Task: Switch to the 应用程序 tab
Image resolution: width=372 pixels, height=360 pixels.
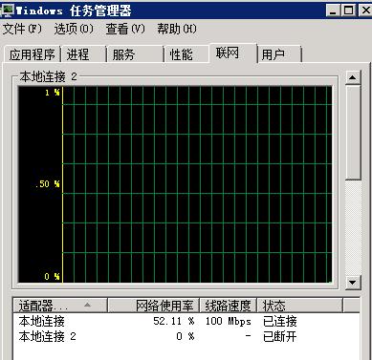Action: click(33, 54)
